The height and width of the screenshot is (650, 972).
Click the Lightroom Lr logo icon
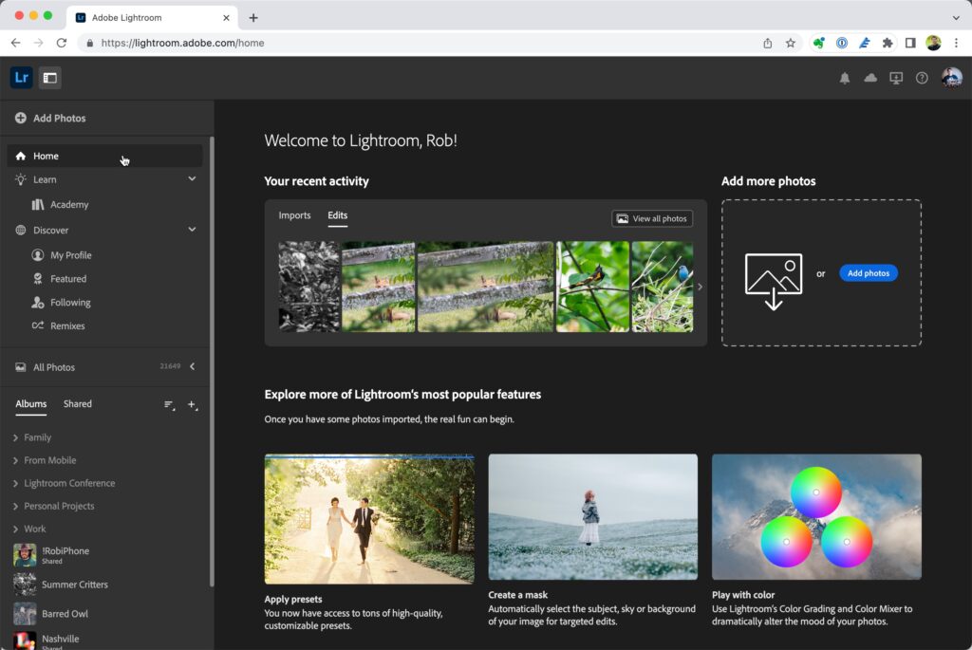(21, 78)
